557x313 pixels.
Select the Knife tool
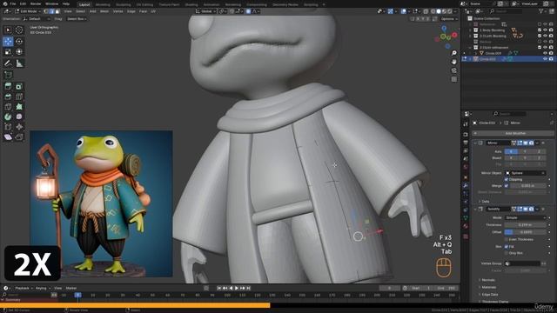tap(8, 106)
